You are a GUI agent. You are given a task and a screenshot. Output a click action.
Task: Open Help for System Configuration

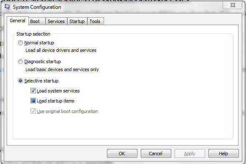click(x=223, y=153)
